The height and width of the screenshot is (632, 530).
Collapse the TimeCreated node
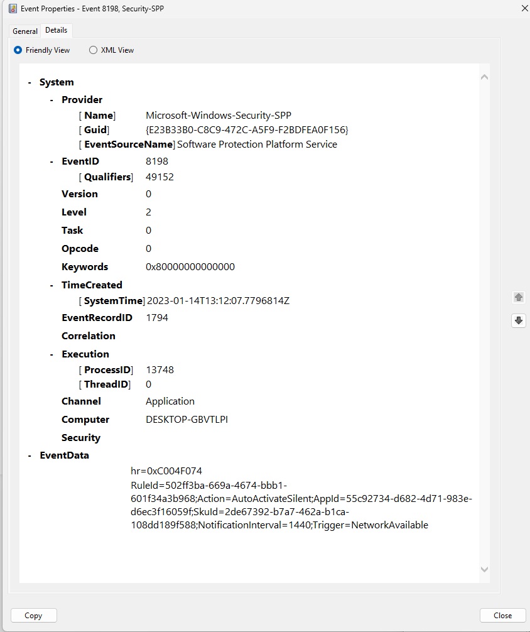click(x=52, y=285)
